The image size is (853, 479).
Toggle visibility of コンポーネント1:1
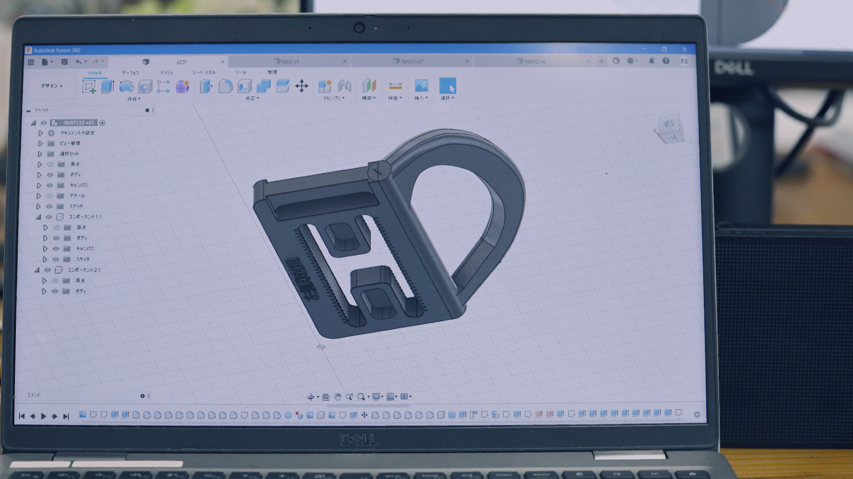click(x=49, y=217)
